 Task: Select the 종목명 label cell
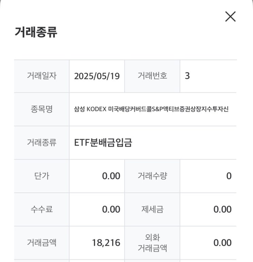42,109
